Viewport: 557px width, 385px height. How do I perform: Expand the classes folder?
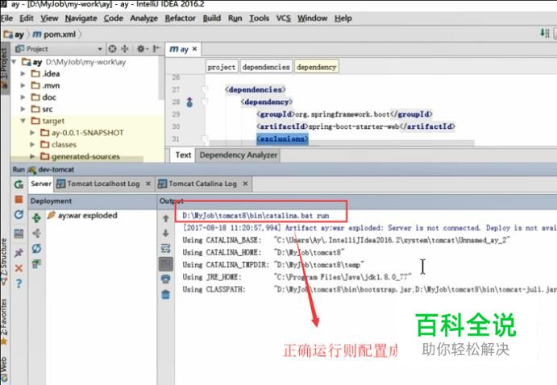click(32, 144)
